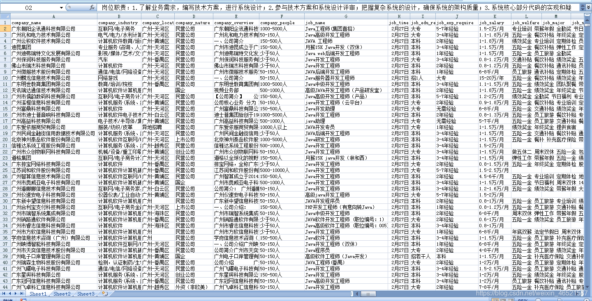Viewport: 592px width, 301px height.
Task: Jump to the last sheet with the navigation arrow
Action: pos(22,294)
